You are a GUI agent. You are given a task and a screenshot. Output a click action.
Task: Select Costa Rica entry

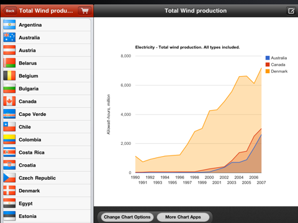(47, 152)
